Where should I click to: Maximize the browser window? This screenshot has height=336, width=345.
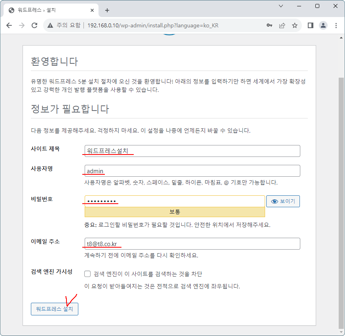tap(317, 6)
